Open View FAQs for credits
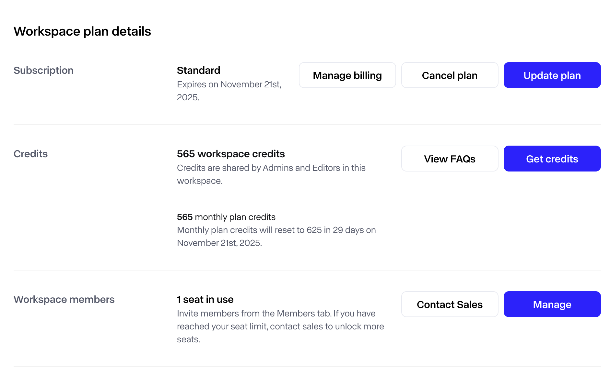Viewport: 610px width, 376px height. pos(450,159)
